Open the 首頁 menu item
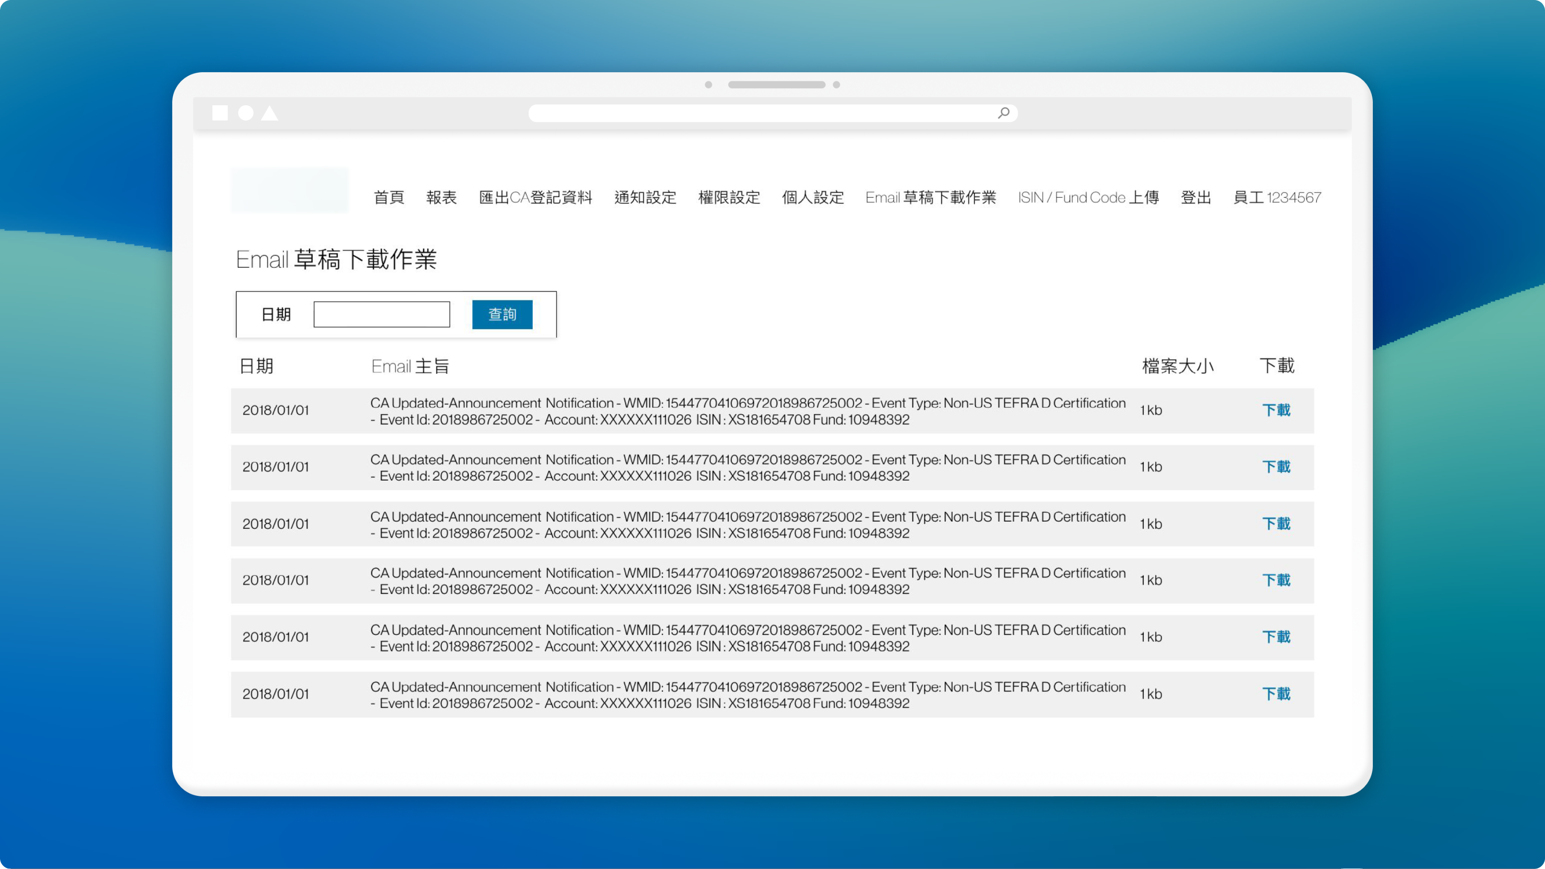1545x869 pixels. pyautogui.click(x=389, y=197)
